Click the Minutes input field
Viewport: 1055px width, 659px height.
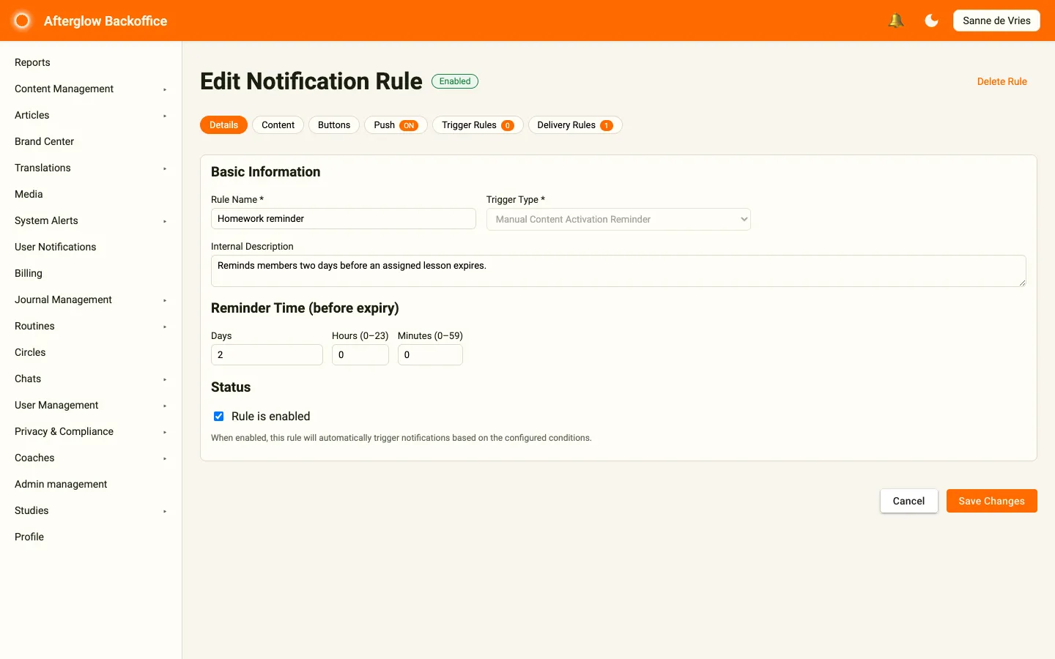(430, 354)
